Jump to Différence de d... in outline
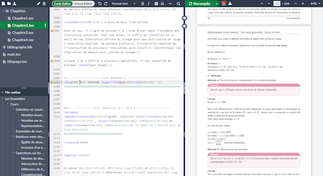The image size is (323, 176). point(33,169)
